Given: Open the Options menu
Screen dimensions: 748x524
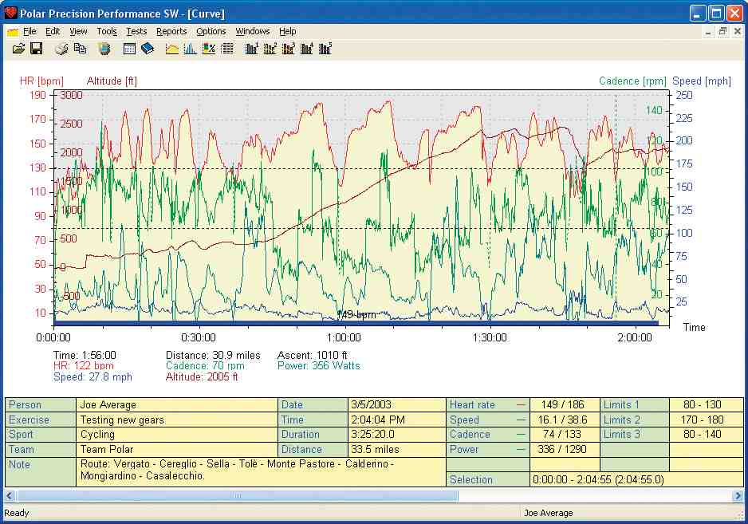Looking at the screenshot, I should pyautogui.click(x=211, y=31).
